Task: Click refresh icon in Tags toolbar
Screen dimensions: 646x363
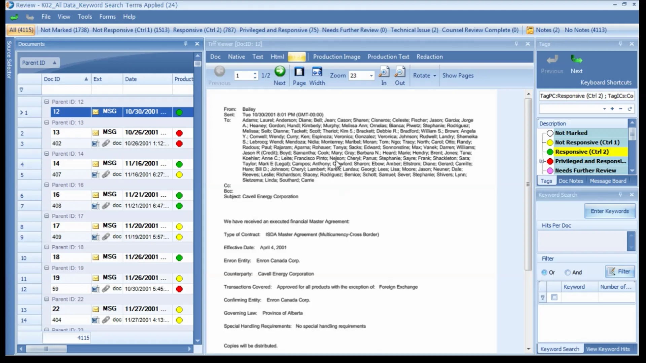Action: (x=630, y=109)
